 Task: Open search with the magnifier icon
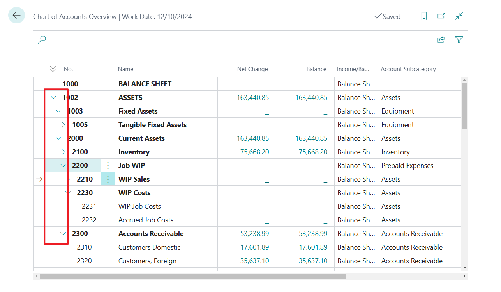pyautogui.click(x=42, y=39)
